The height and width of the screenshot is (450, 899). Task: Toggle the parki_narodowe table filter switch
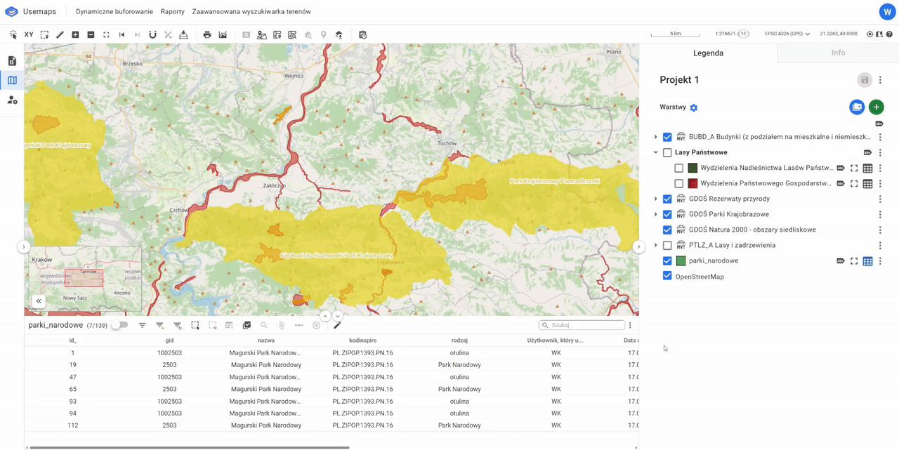(119, 325)
